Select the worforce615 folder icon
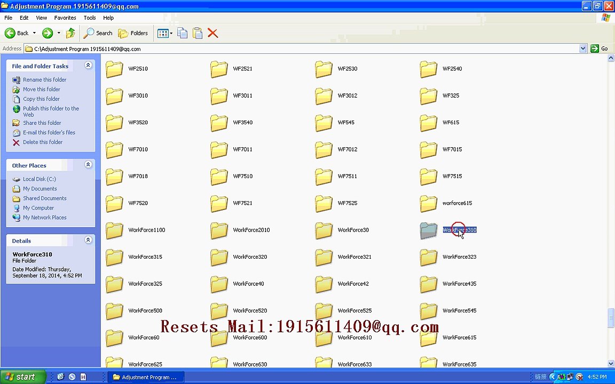This screenshot has height=384, width=615. pos(428,204)
